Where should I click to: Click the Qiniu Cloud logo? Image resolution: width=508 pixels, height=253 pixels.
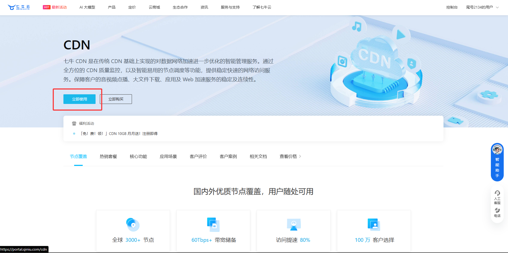click(x=19, y=7)
